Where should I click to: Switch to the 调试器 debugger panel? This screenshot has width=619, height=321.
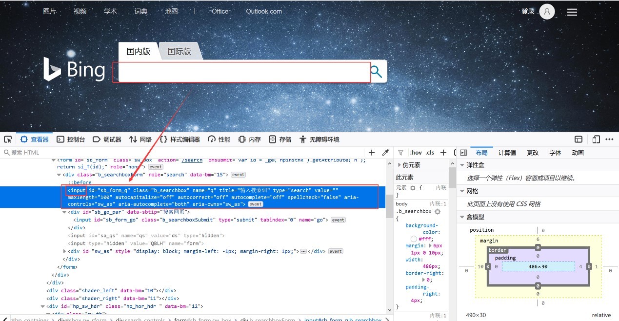tap(107, 139)
